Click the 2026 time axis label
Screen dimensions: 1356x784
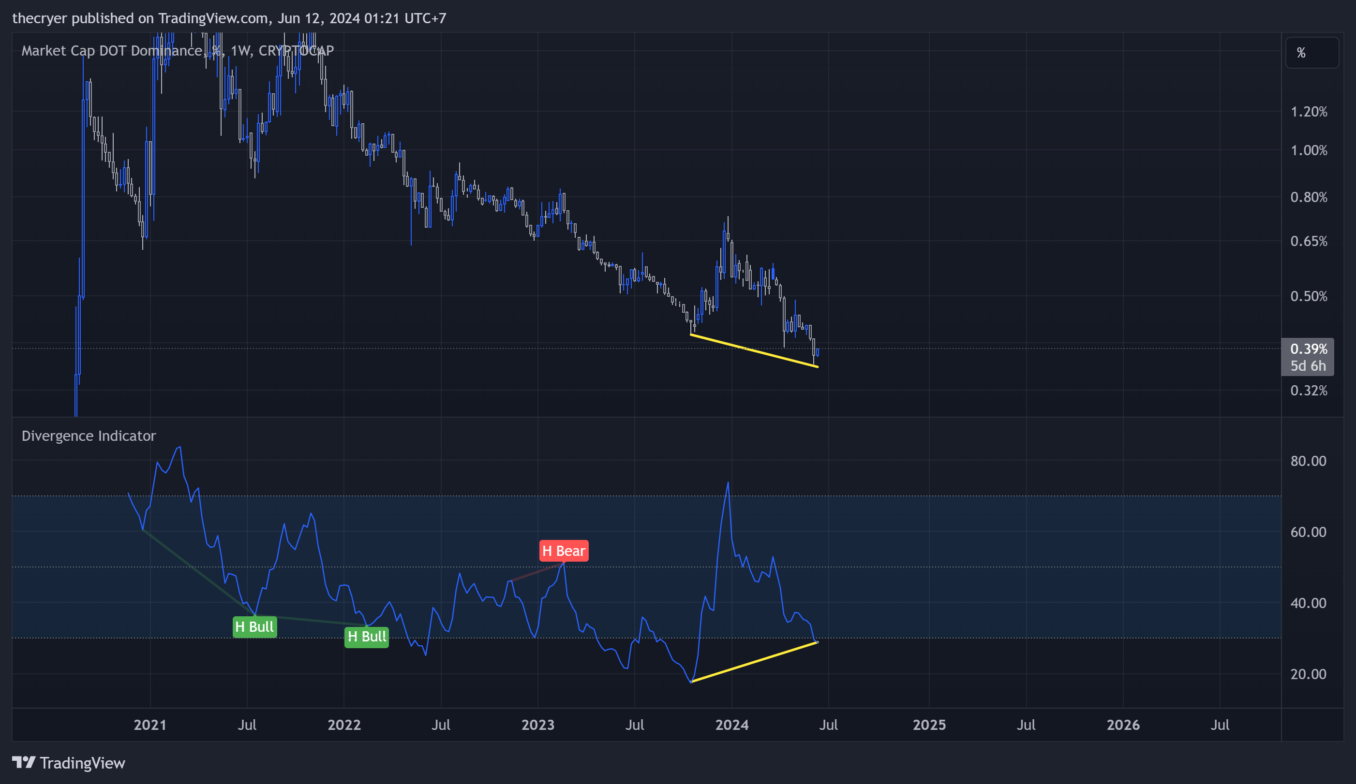[x=1123, y=725]
